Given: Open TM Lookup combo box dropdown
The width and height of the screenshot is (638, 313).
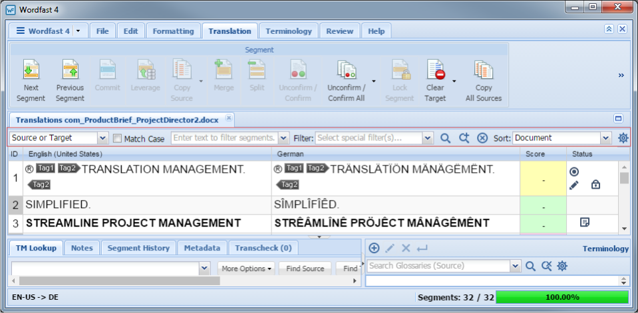Looking at the screenshot, I should (x=205, y=268).
